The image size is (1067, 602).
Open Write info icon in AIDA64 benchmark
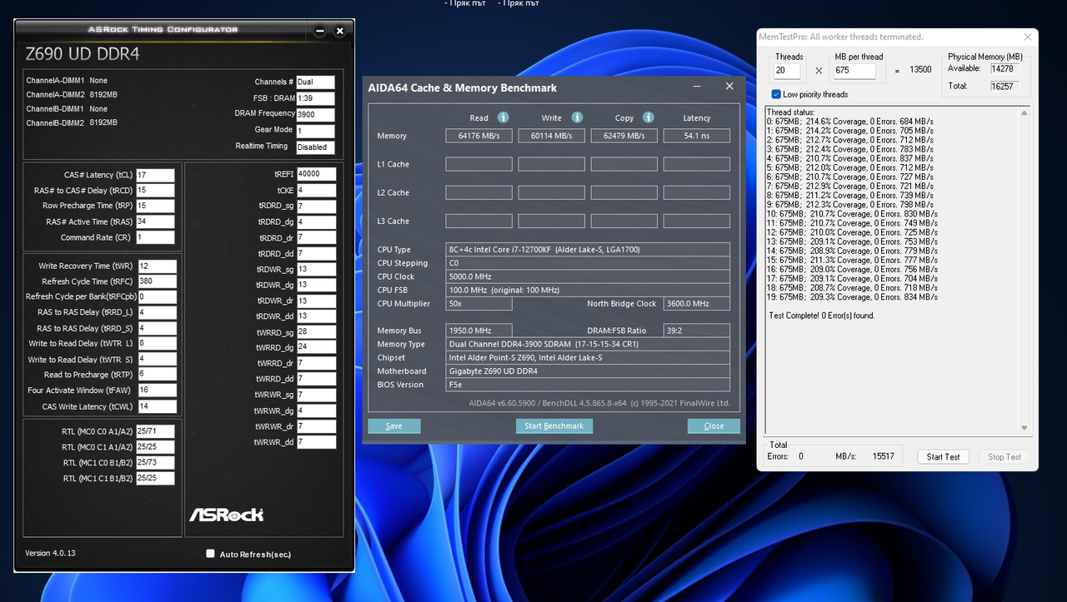(x=577, y=117)
